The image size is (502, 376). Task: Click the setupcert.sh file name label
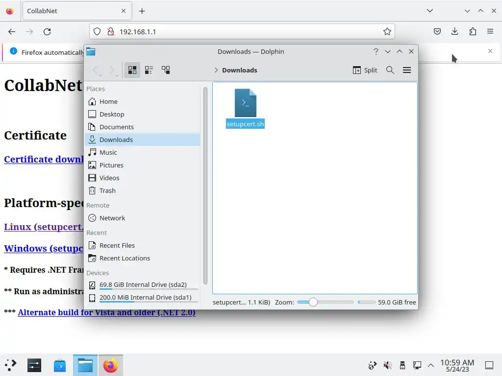click(245, 124)
